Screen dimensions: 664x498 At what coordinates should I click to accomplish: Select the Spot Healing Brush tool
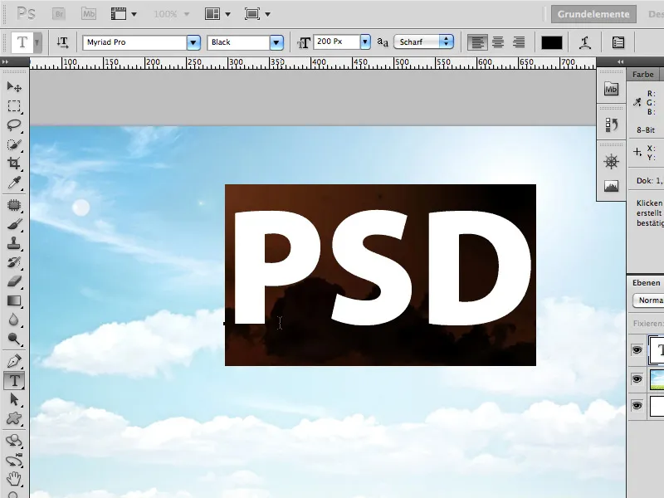14,205
